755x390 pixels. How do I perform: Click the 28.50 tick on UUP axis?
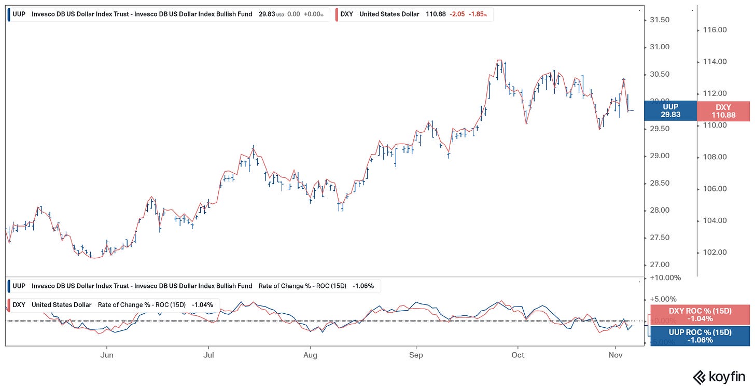[660, 183]
